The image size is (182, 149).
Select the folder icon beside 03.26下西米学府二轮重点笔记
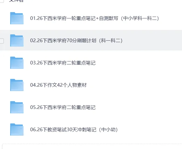[17, 63]
